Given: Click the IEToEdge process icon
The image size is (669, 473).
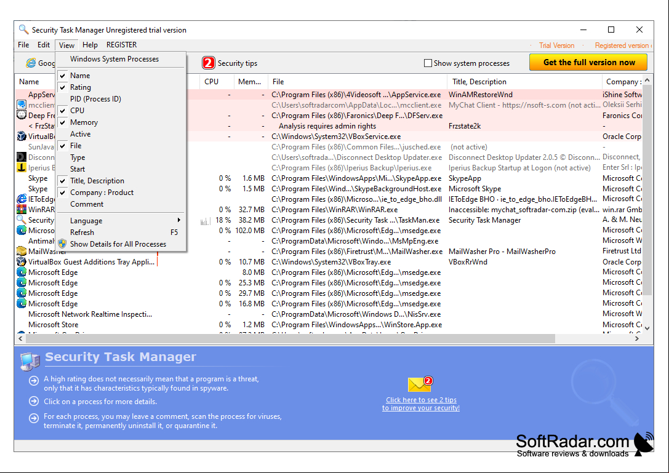Looking at the screenshot, I should (x=22, y=199).
